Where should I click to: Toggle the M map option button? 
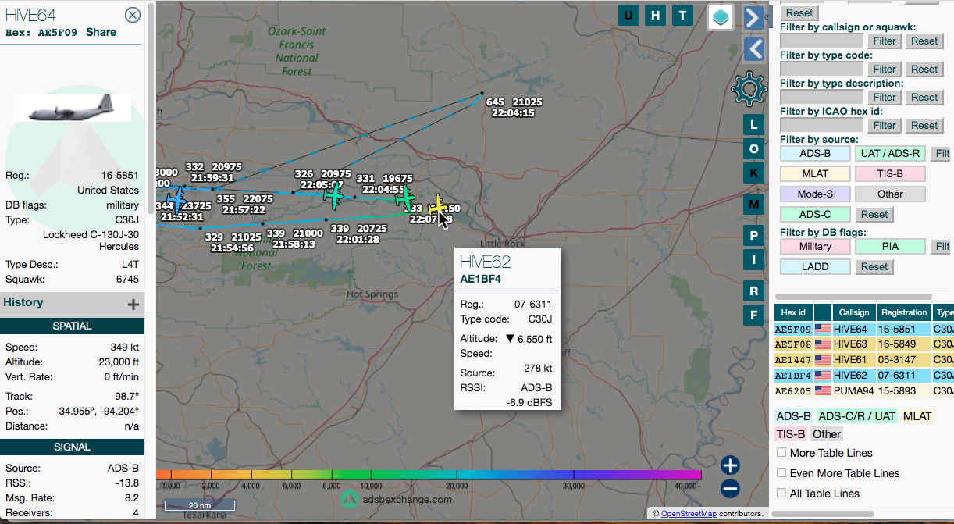click(753, 205)
